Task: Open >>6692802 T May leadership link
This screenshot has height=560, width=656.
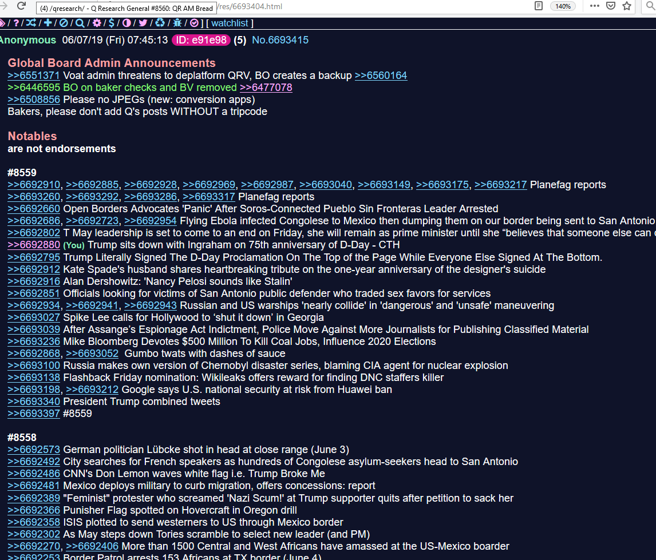Action: [x=34, y=233]
